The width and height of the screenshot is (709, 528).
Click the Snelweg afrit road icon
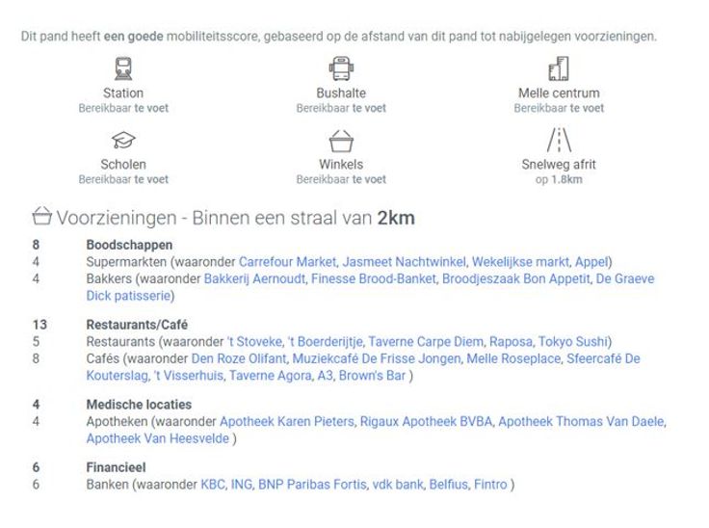click(x=559, y=141)
